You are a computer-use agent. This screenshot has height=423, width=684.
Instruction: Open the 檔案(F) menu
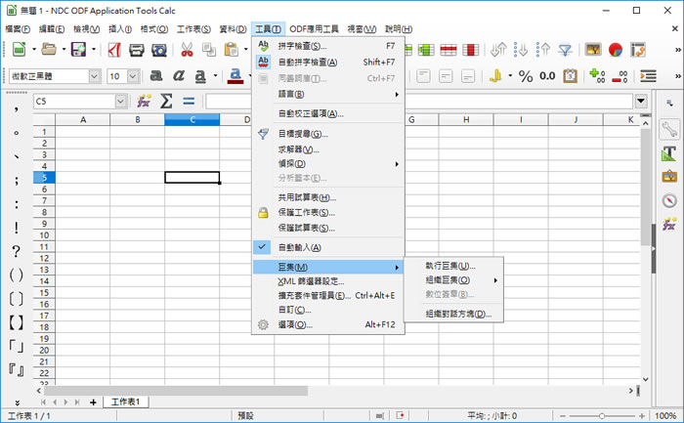click(x=18, y=28)
